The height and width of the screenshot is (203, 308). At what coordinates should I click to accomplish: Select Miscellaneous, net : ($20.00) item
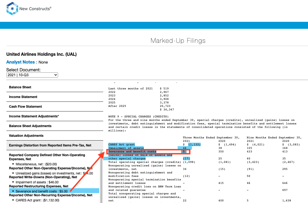[36, 164]
